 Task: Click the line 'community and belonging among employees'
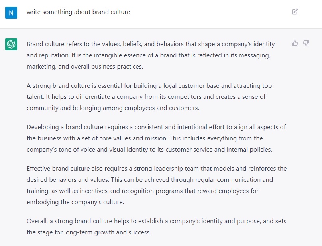point(113,108)
